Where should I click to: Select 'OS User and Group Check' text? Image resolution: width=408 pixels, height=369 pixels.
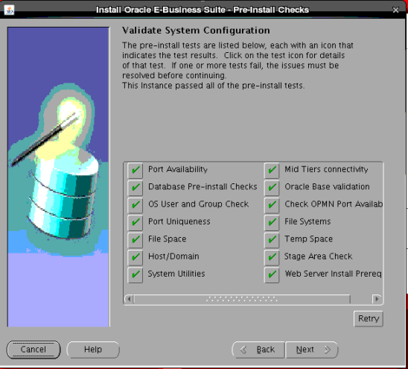(198, 204)
